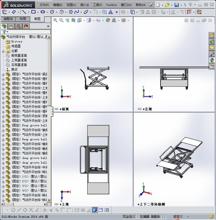216x220 pixels.
Task: Click Zoom to Area icon
Action: pyautogui.click(x=61, y=20)
